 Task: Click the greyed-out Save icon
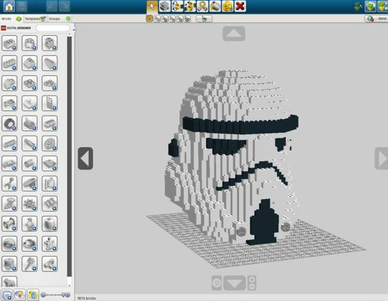[x=23, y=6]
